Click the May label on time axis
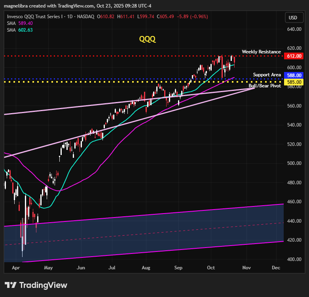 [x=48, y=268]
